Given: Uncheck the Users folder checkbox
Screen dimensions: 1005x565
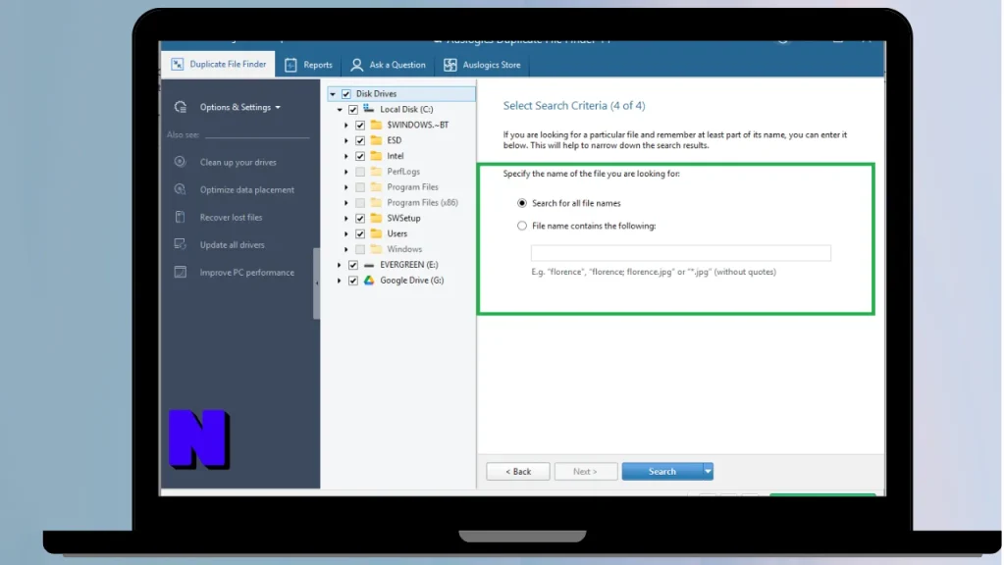Looking at the screenshot, I should click(360, 233).
